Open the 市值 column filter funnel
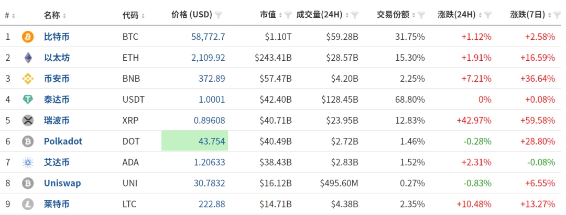Image resolution: width=566 pixels, height=215 pixels. click(288, 15)
